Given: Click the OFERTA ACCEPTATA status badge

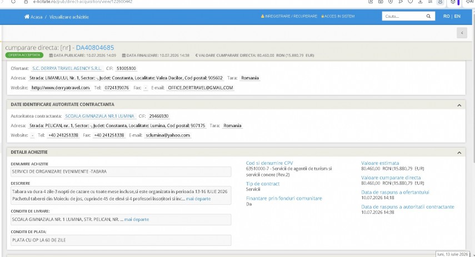Looking at the screenshot, I should (24, 55).
